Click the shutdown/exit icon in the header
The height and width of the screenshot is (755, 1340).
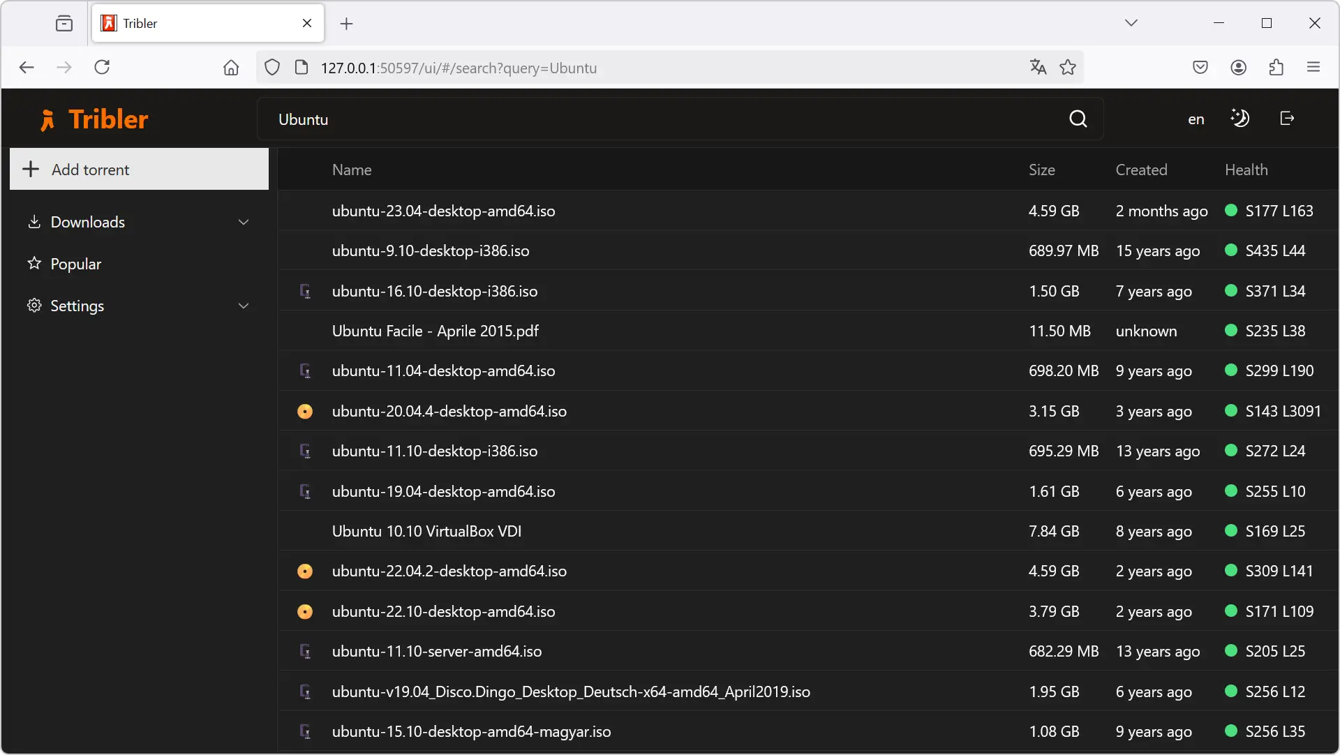point(1287,119)
